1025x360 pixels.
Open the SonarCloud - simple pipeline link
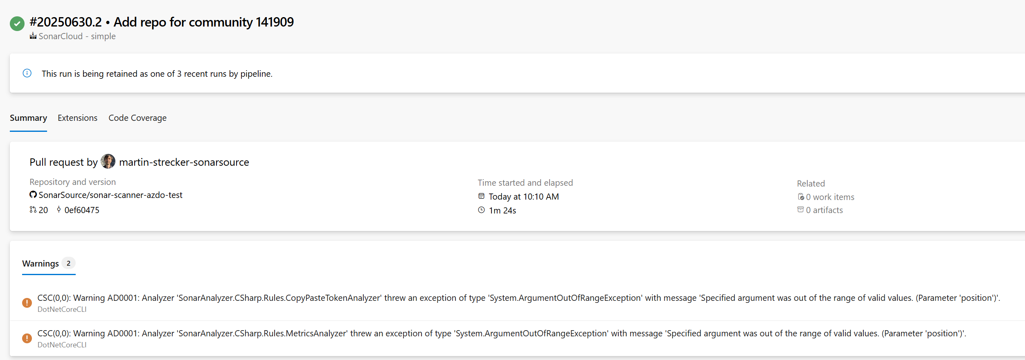[77, 36]
